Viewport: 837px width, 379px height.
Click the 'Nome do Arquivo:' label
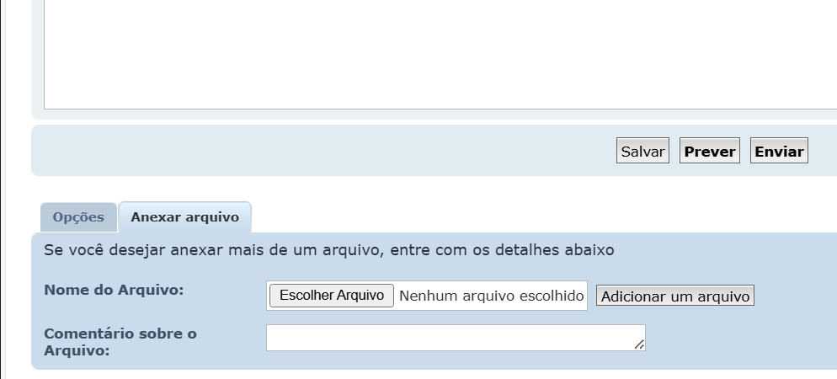pos(114,290)
